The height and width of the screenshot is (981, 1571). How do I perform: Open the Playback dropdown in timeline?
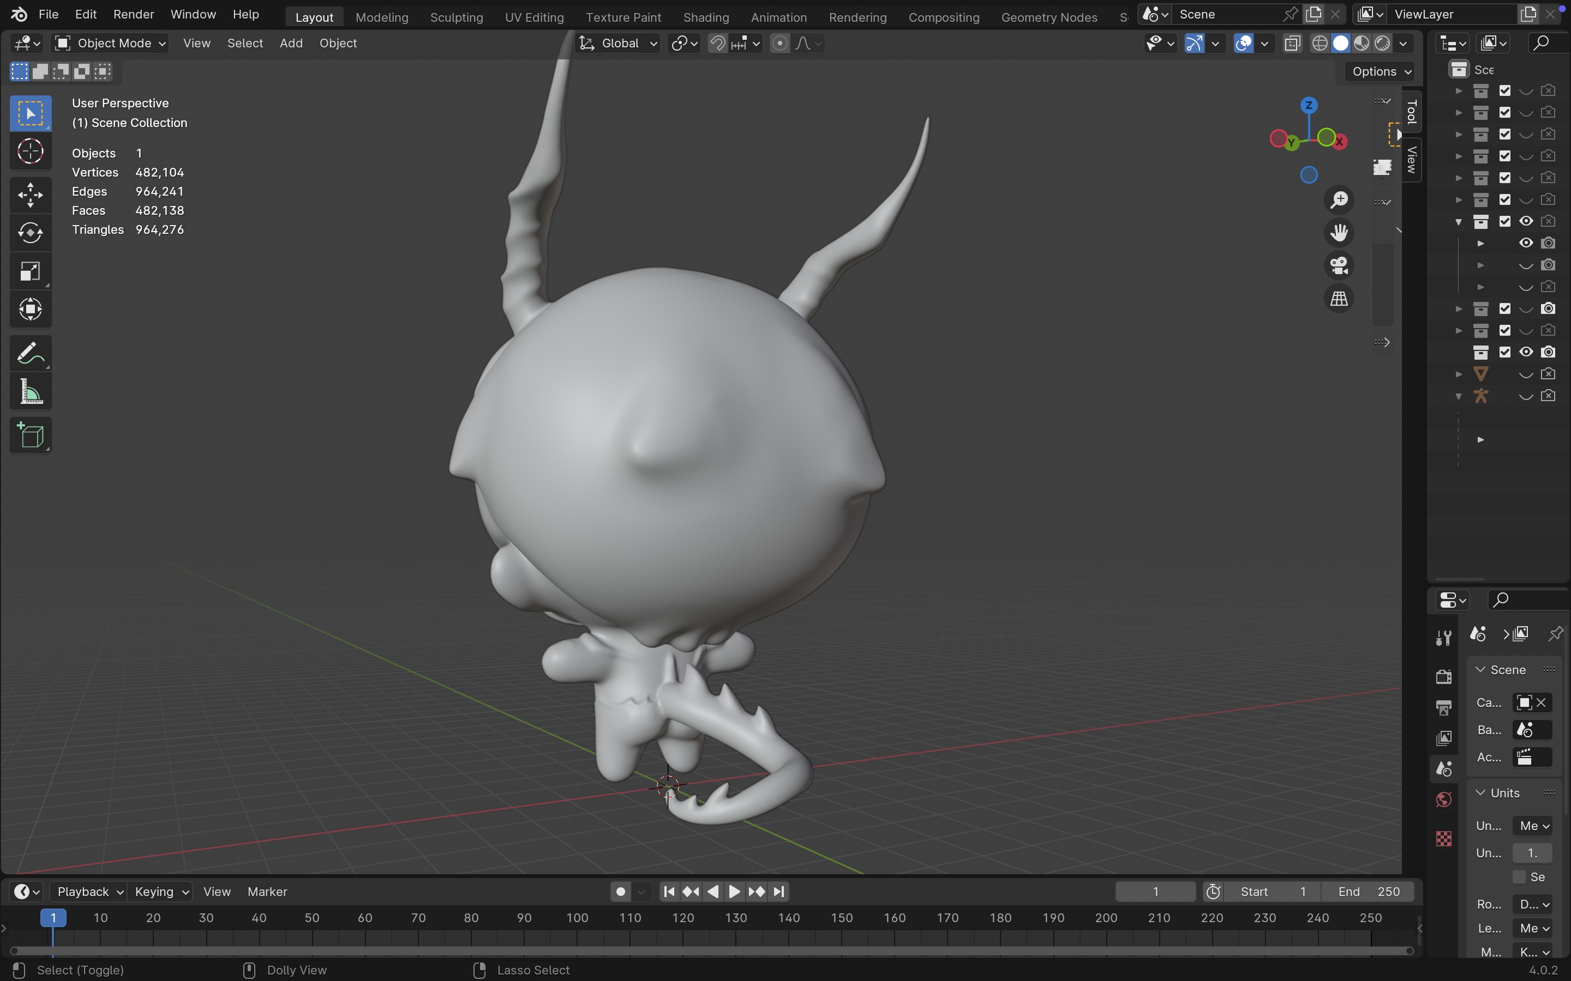89,892
